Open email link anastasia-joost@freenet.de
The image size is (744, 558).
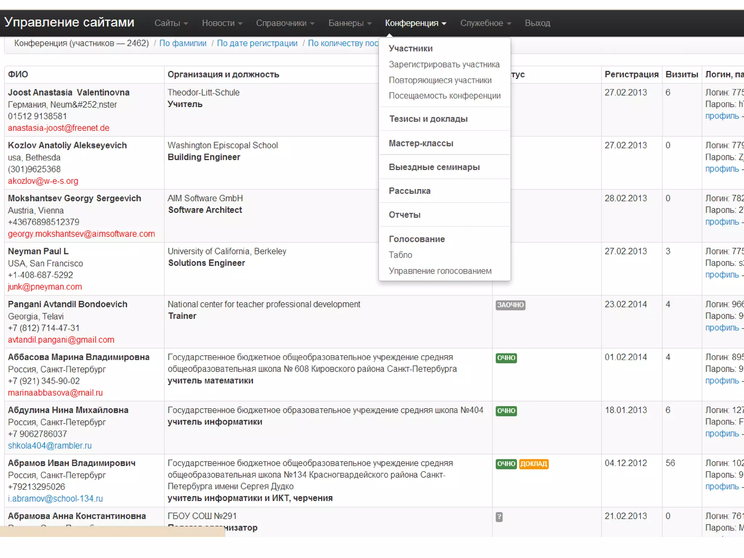click(x=58, y=128)
